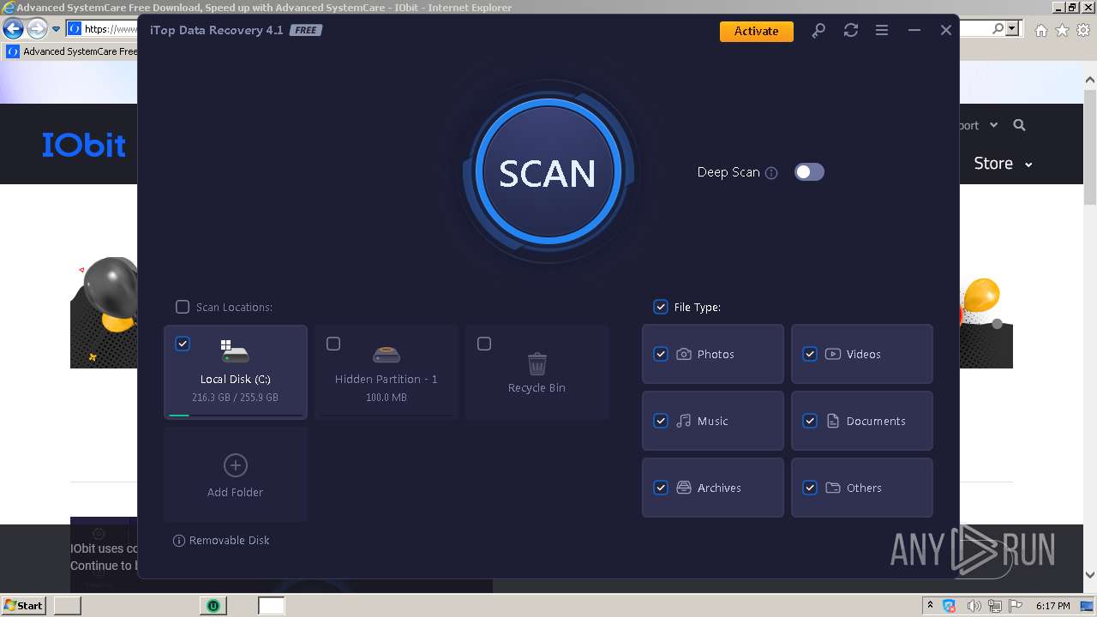Open the hamburger menu in iTop title bar
This screenshot has width=1097, height=617.
pyautogui.click(x=882, y=31)
